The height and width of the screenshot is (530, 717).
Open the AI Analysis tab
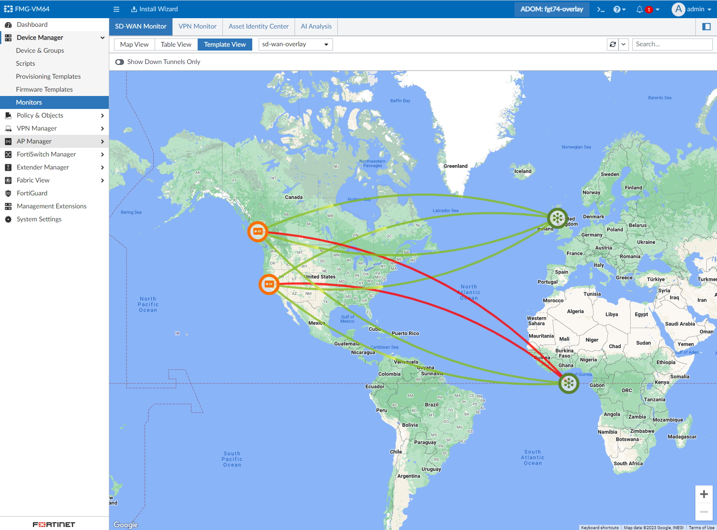(316, 26)
